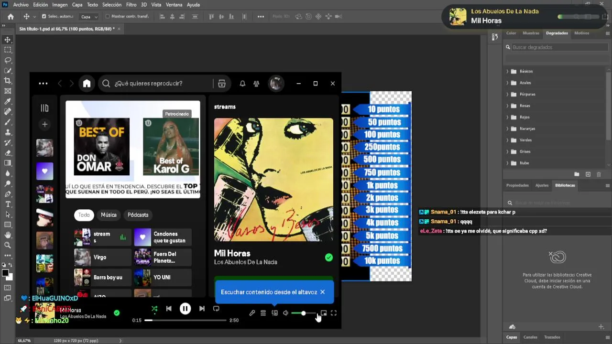Screen dimensions: 612x344
Task: Switch to the Muestras tab
Action: point(531,33)
